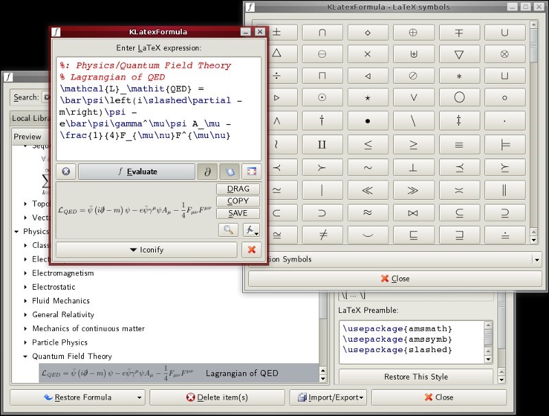This screenshot has width=549, height=416.
Task: Open the Import/Export menu
Action: coord(328,397)
